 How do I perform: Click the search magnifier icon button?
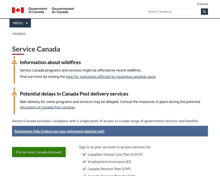point(204,11)
